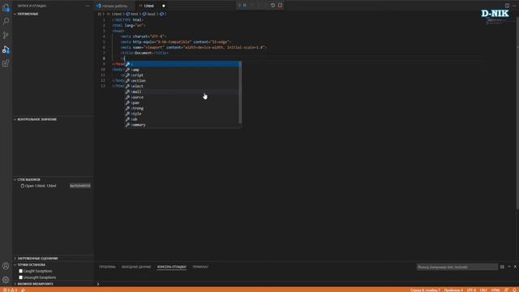
Task: Open the Accounts menu icon
Action: click(6, 266)
